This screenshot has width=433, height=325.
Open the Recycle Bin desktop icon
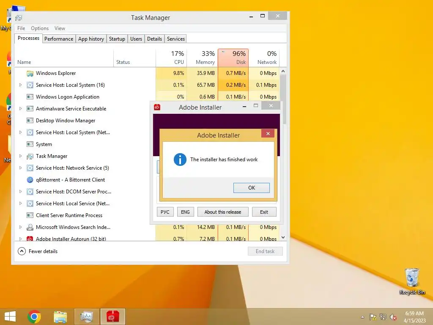pyautogui.click(x=412, y=281)
